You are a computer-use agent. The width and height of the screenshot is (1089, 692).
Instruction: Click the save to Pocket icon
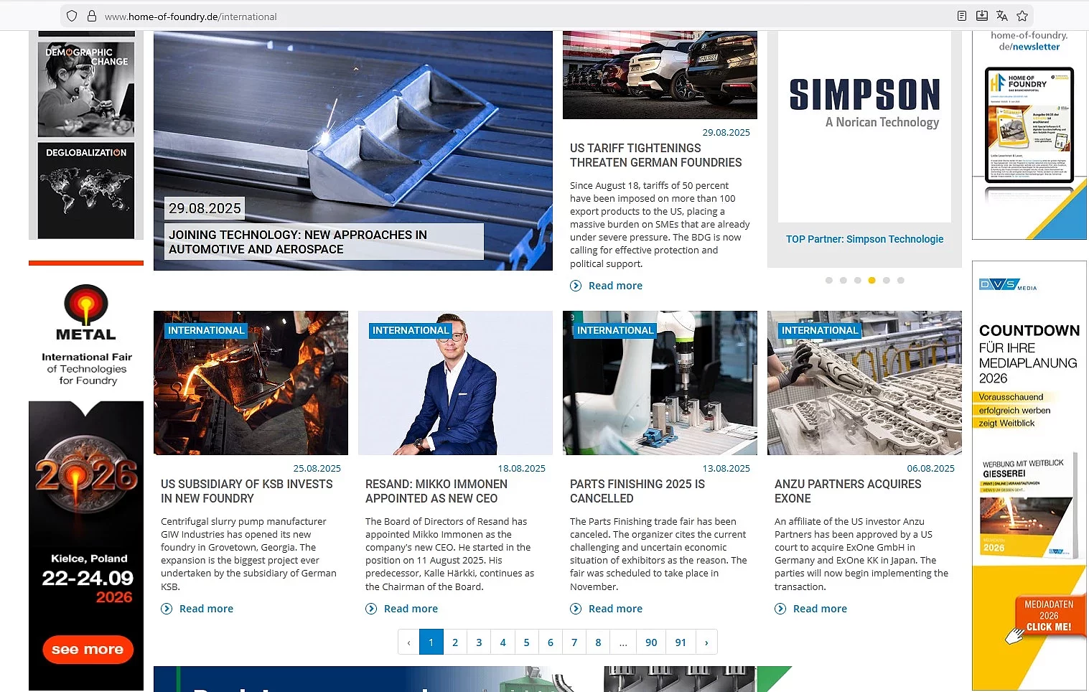982,16
